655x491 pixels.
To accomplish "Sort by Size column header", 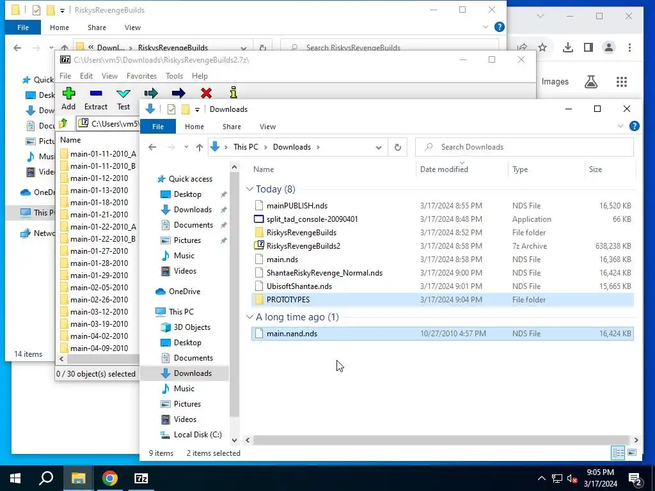I will click(x=610, y=169).
